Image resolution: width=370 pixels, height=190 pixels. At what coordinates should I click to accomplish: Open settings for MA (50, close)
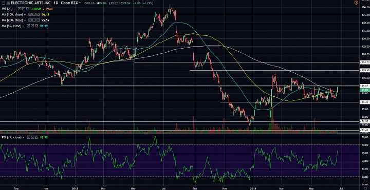pyautogui.click(x=32, y=26)
